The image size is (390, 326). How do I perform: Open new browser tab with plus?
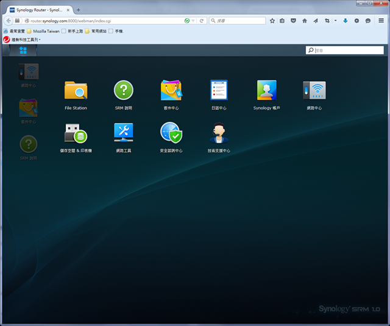(79, 10)
